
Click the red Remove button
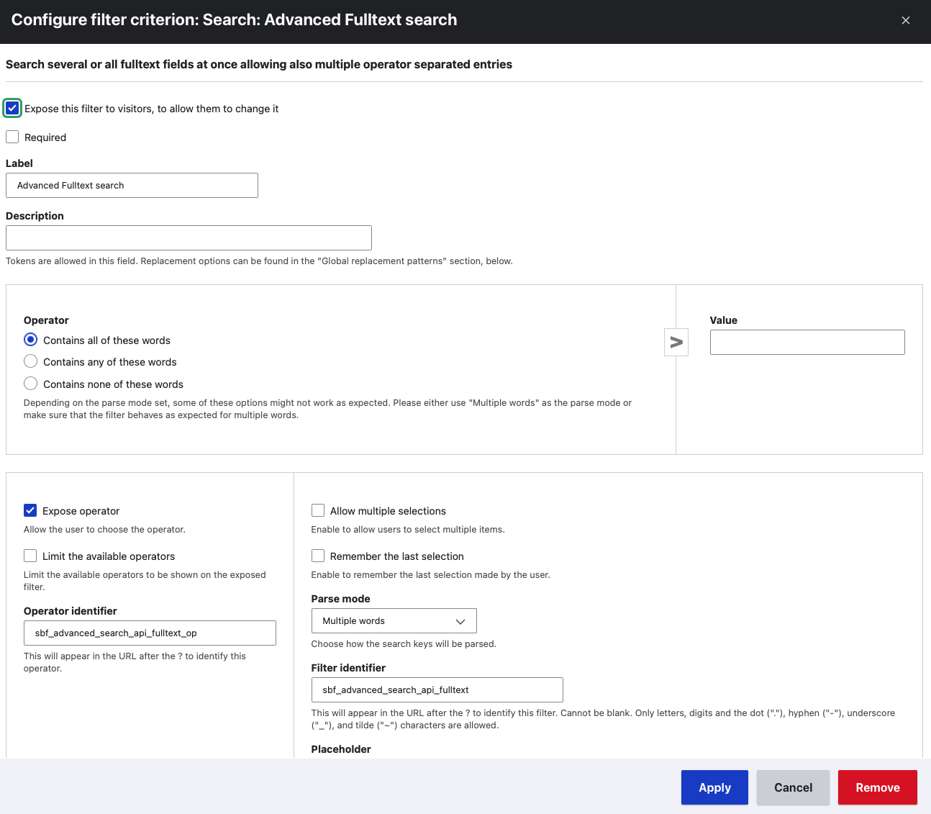pyautogui.click(x=877, y=787)
